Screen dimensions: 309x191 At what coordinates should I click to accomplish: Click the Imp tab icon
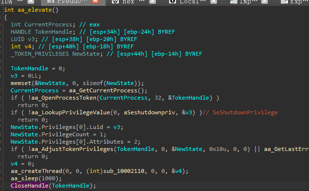[x=234, y=1]
